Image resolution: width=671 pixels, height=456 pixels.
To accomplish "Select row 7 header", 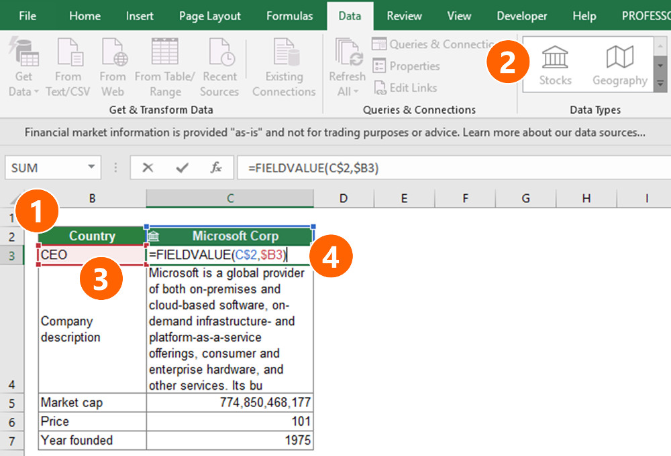I will tap(12, 441).
